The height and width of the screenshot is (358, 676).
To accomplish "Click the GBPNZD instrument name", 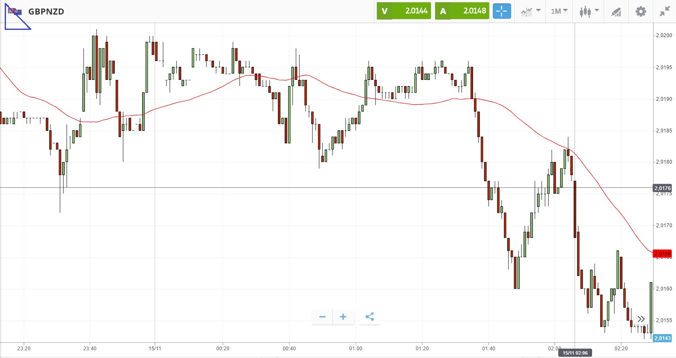I will tap(46, 12).
